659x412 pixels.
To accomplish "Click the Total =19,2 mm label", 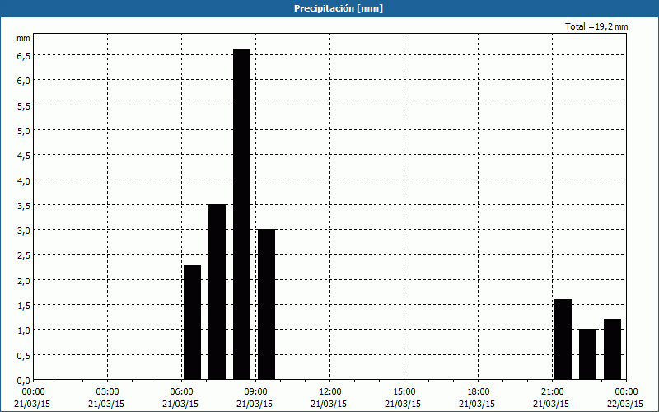I will click(596, 26).
